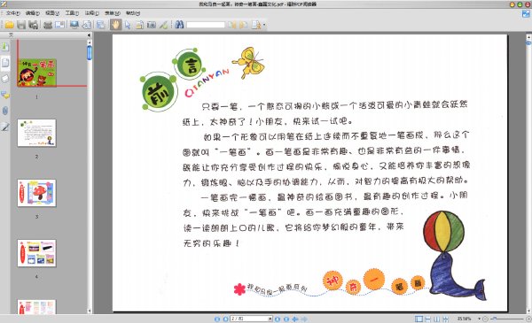Image resolution: width=532 pixels, height=323 pixels.
Task: Switch to continuous page layout mode
Action: pyautogui.click(x=428, y=319)
